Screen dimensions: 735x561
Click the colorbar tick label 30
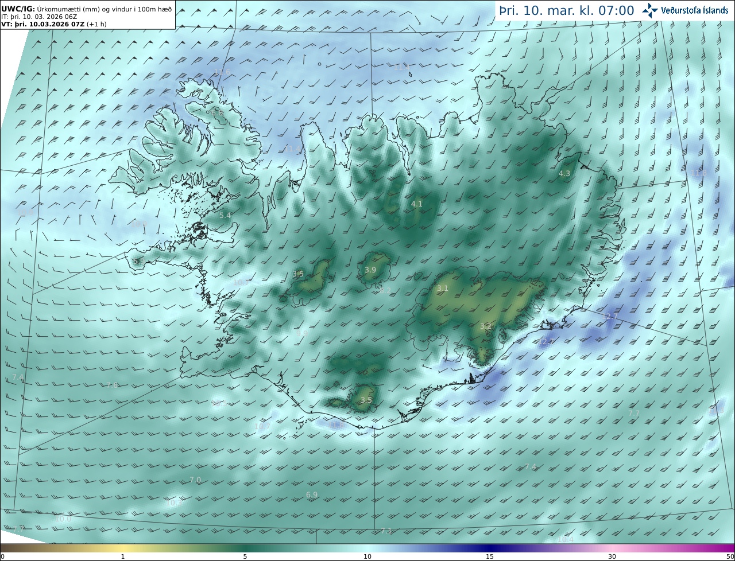click(612, 556)
